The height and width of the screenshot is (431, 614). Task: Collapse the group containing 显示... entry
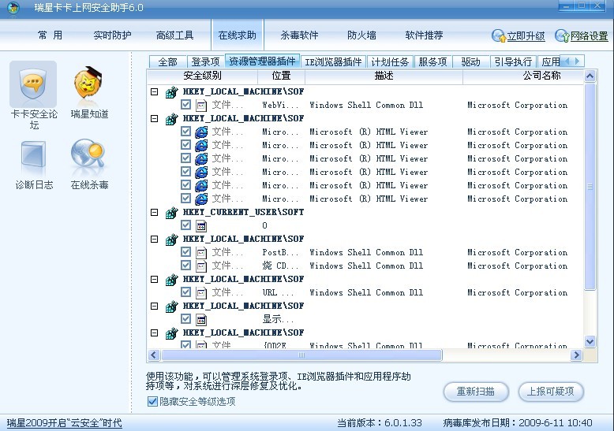coord(155,307)
